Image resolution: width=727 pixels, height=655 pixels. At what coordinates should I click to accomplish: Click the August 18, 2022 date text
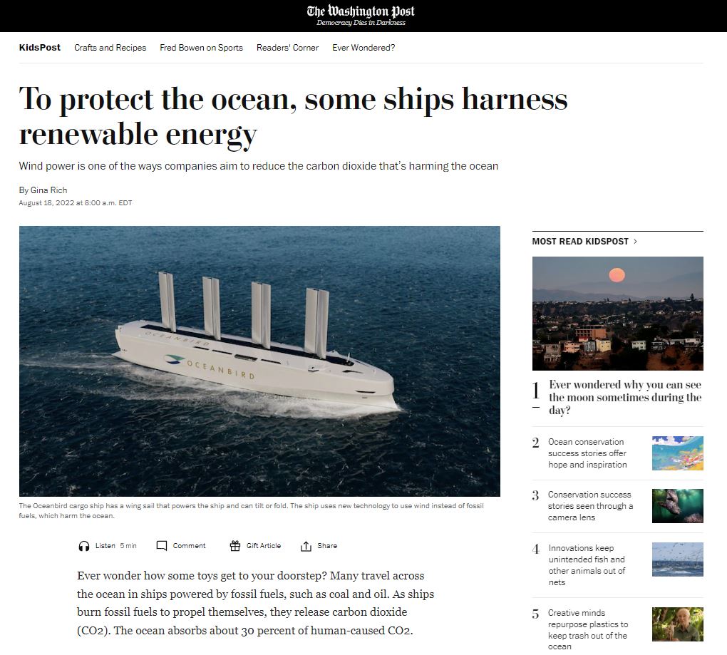76,202
